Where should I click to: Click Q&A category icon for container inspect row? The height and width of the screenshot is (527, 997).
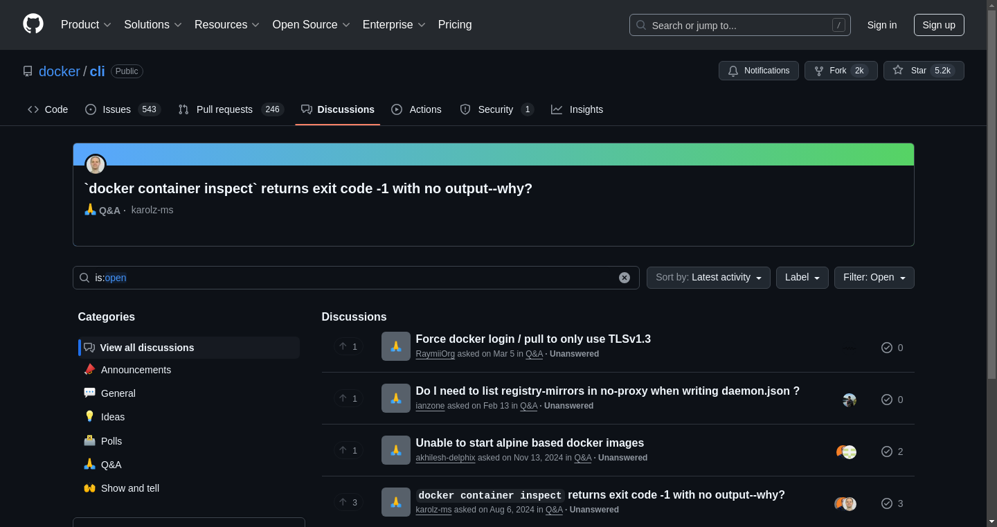pyautogui.click(x=396, y=502)
